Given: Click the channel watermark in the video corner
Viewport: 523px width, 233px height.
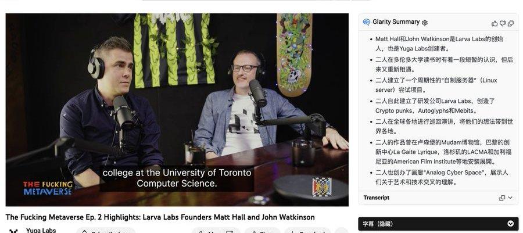Looking at the screenshot, I should click(x=321, y=187).
